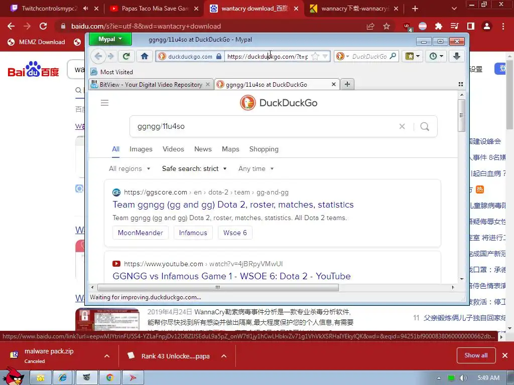Go to the Mypal home page
The height and width of the screenshot is (385, 514).
click(144, 56)
